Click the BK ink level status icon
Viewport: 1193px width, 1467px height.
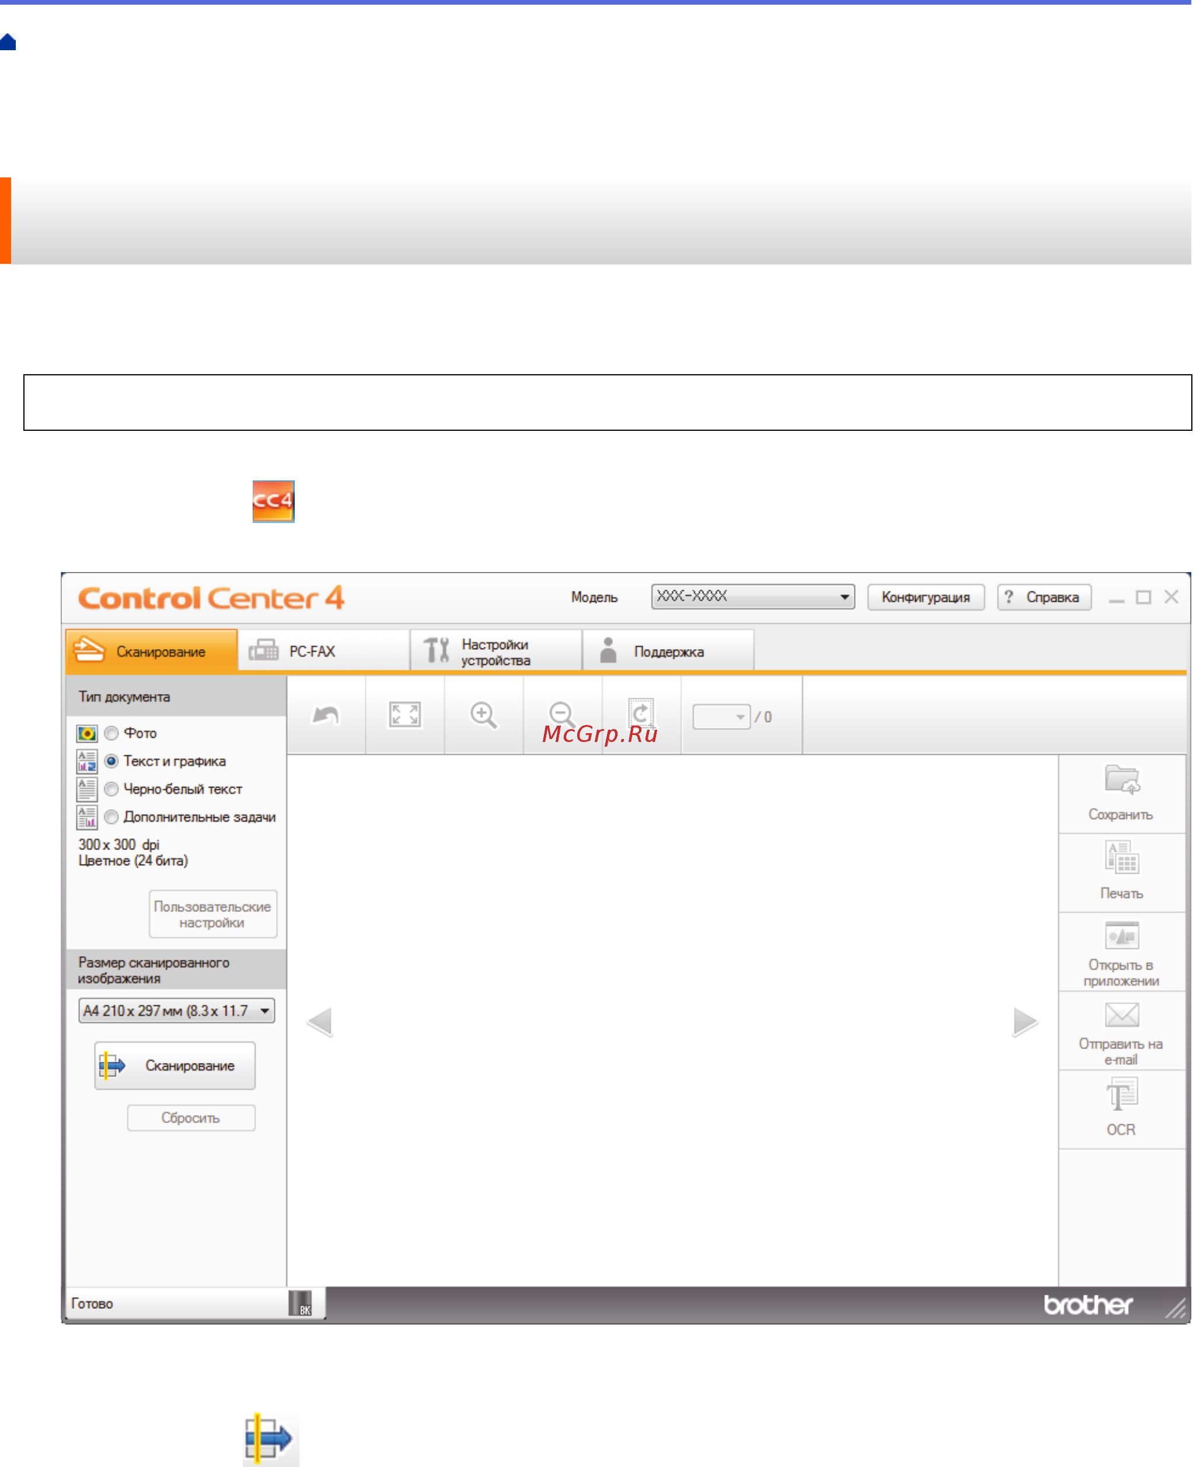pos(301,1304)
